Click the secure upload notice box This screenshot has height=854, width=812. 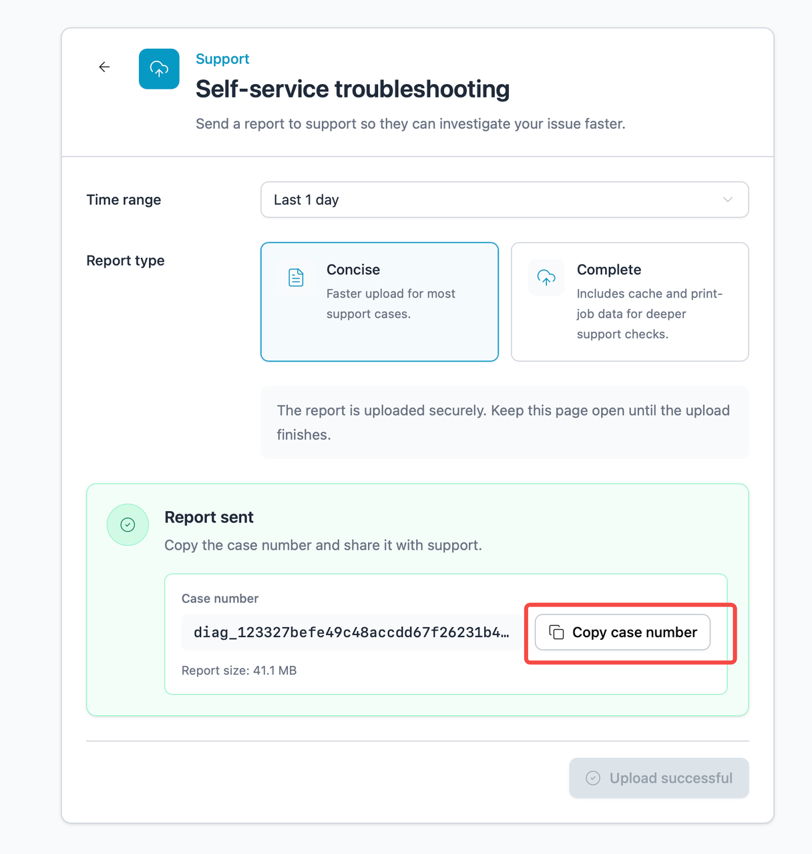pyautogui.click(x=504, y=422)
